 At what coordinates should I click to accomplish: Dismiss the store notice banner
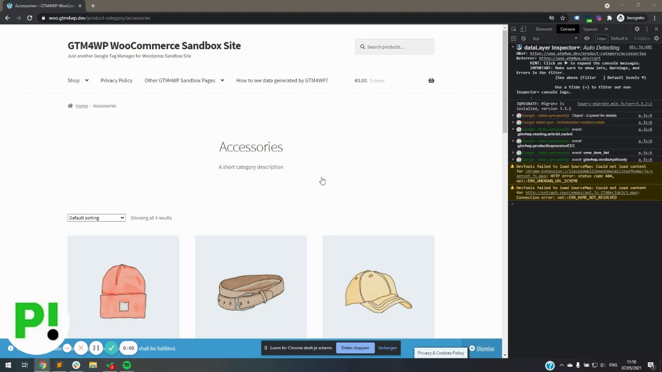point(482,348)
